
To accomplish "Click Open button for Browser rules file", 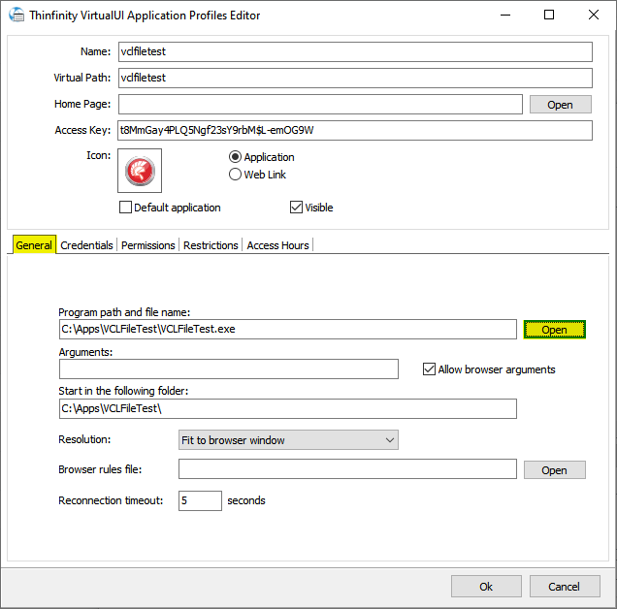I will pos(555,470).
